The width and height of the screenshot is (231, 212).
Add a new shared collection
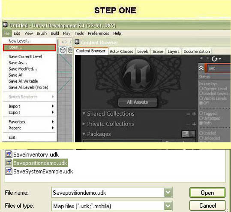pos(194,114)
